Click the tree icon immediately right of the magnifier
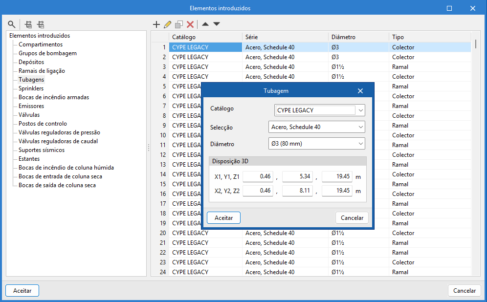Viewport: 487px width, 302px height. coord(28,24)
